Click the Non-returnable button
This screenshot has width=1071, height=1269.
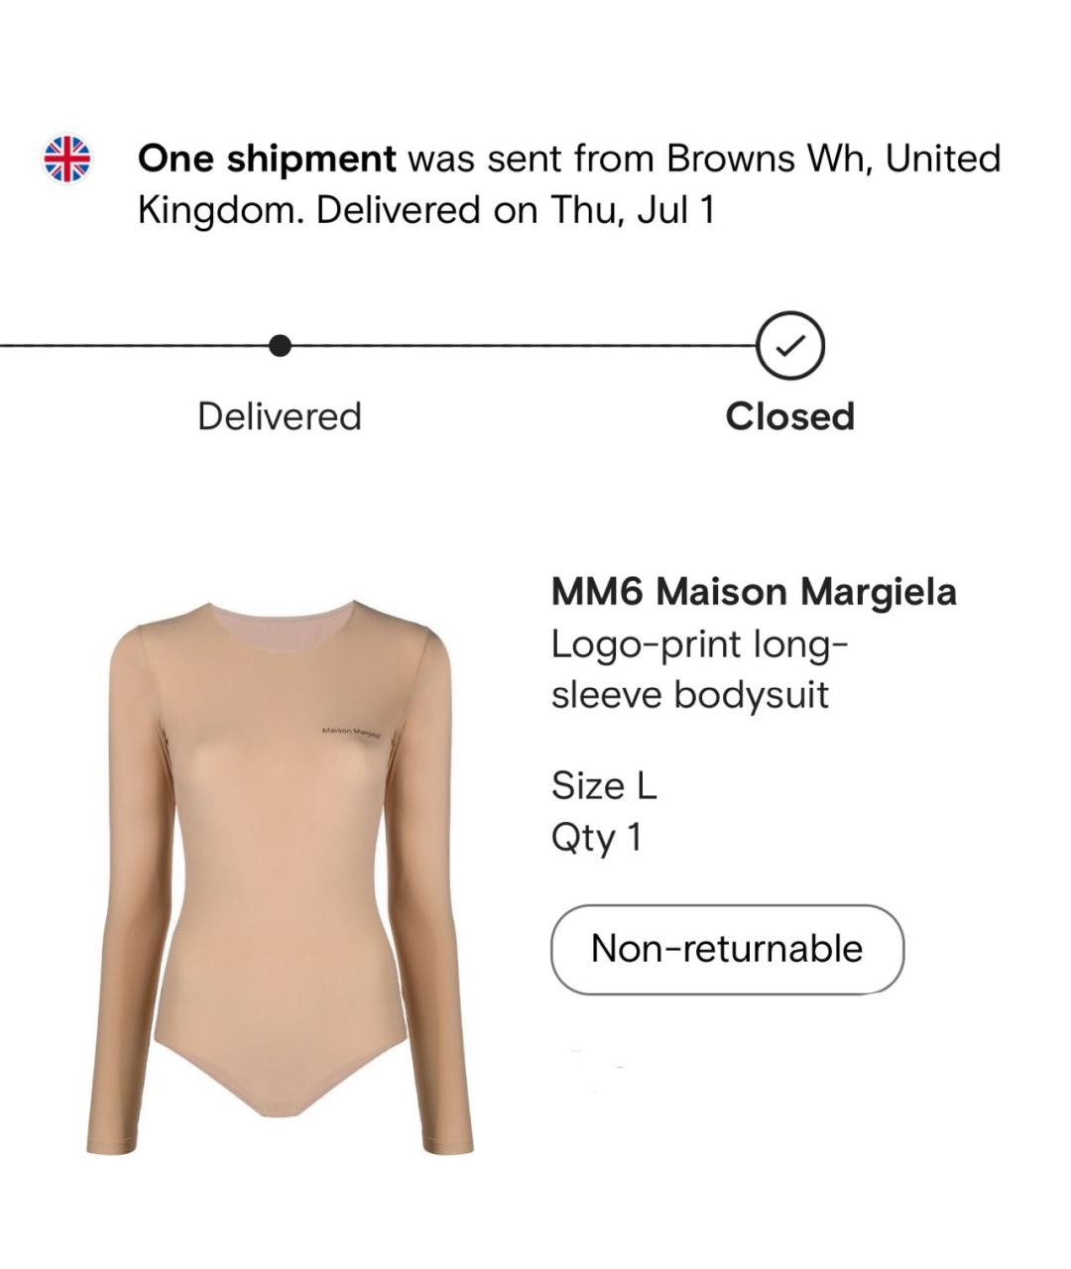click(727, 949)
